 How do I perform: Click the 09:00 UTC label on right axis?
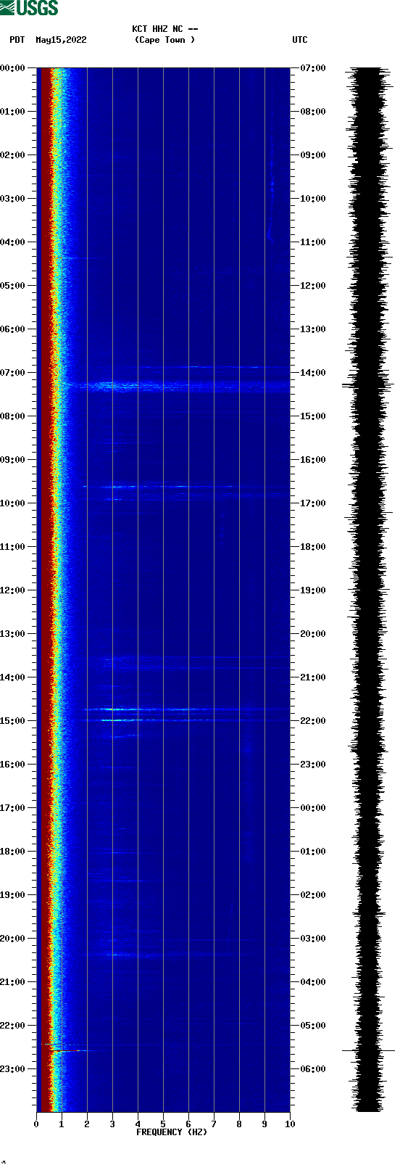coord(313,155)
